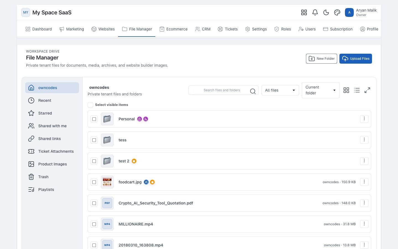
Task: Click the shared badge on foodcart.jpg
Action: [146, 182]
